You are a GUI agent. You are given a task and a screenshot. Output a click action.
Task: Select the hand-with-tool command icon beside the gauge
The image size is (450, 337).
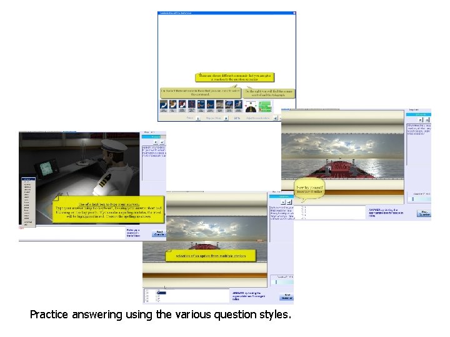[x=238, y=105]
